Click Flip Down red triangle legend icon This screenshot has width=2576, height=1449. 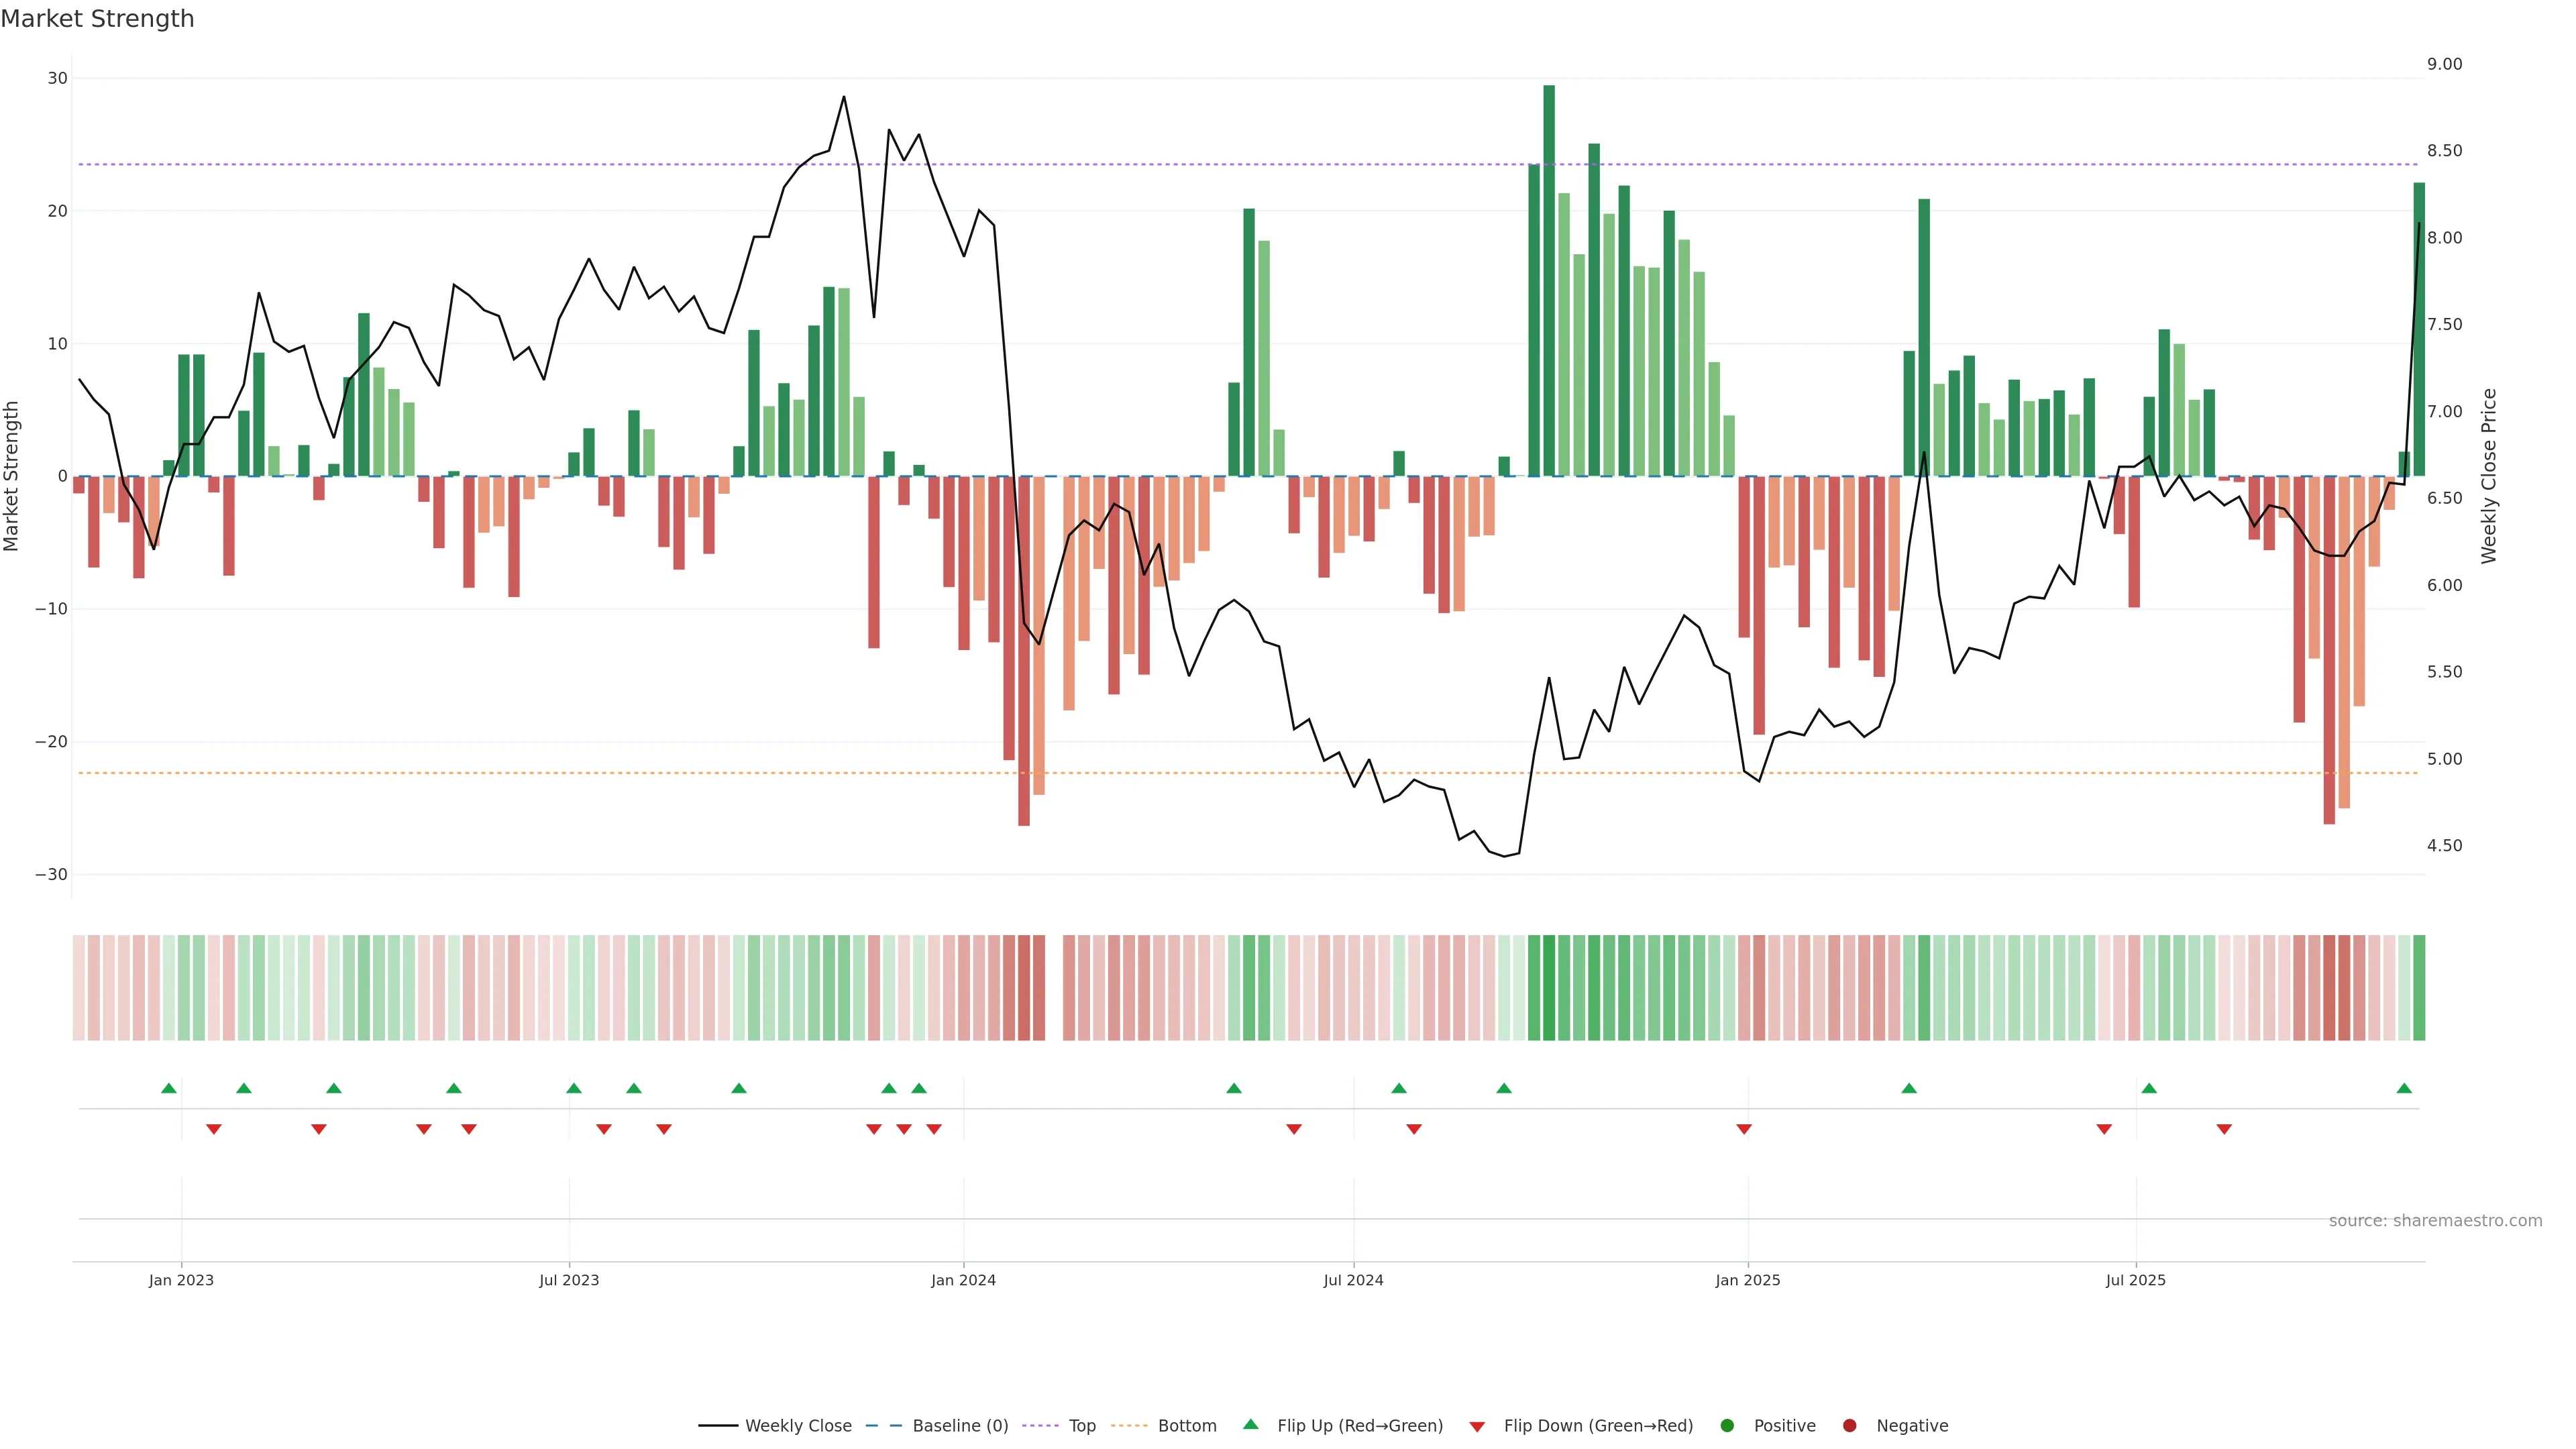pos(1477,1426)
